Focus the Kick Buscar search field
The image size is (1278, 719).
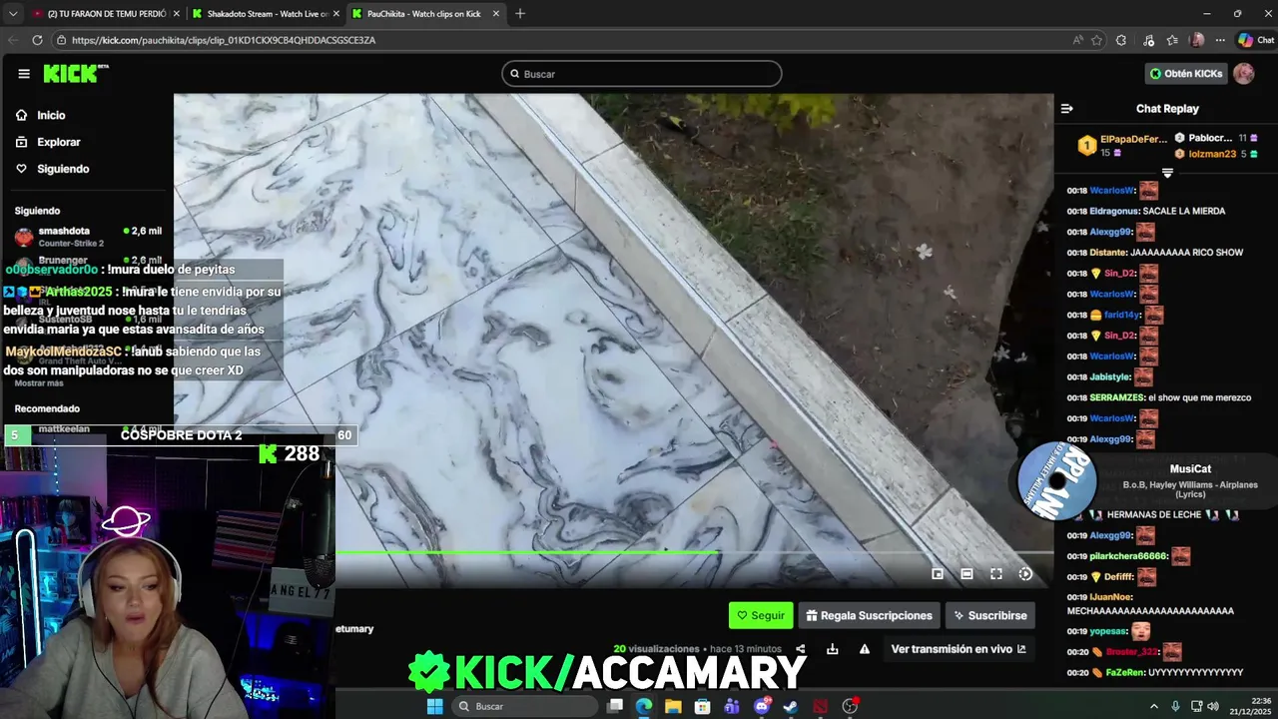[x=641, y=74]
